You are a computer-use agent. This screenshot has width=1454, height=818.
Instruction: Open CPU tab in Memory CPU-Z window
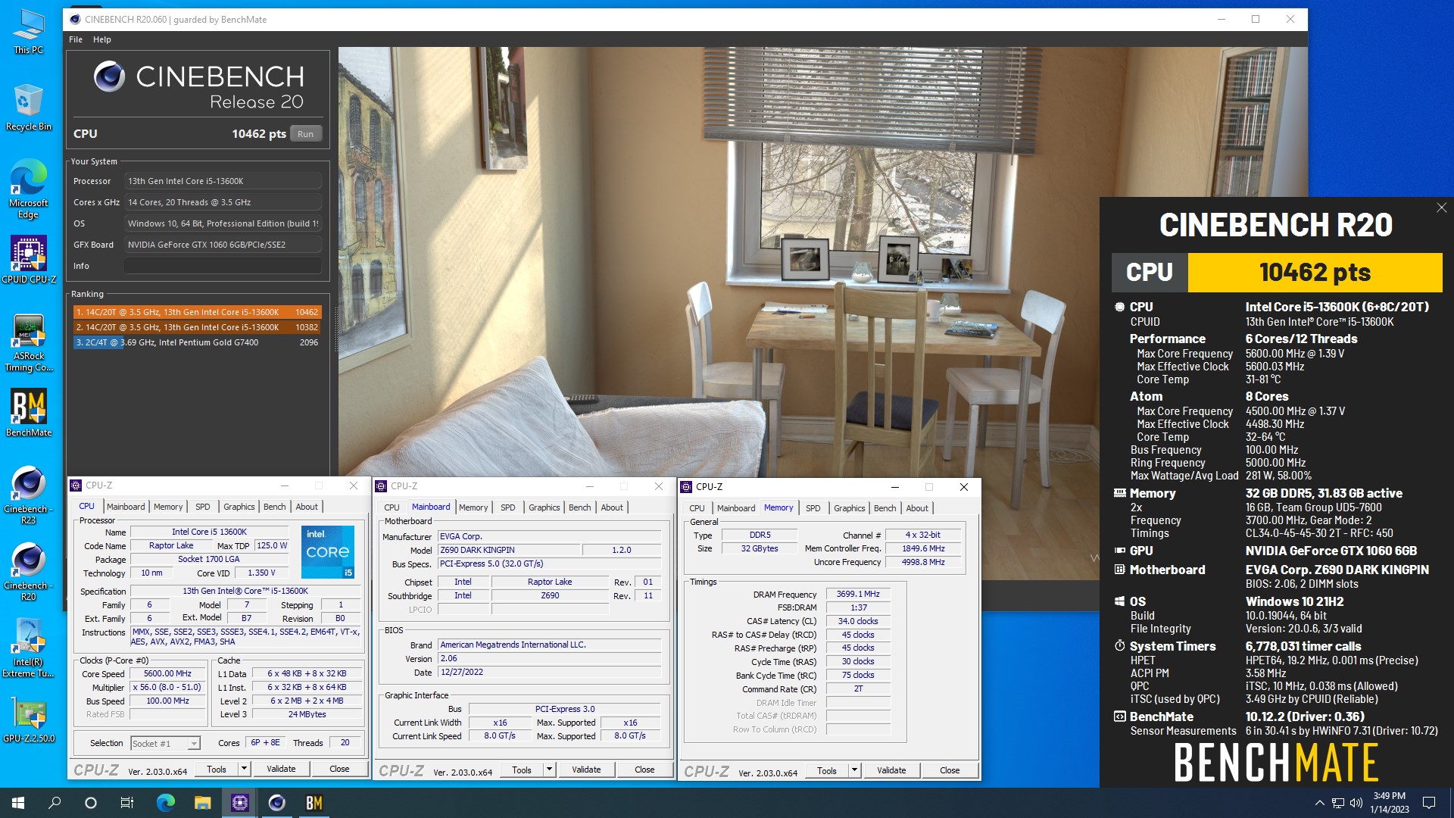[697, 508]
